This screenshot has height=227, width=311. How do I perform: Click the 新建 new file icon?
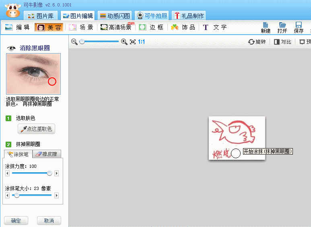pos(266,28)
